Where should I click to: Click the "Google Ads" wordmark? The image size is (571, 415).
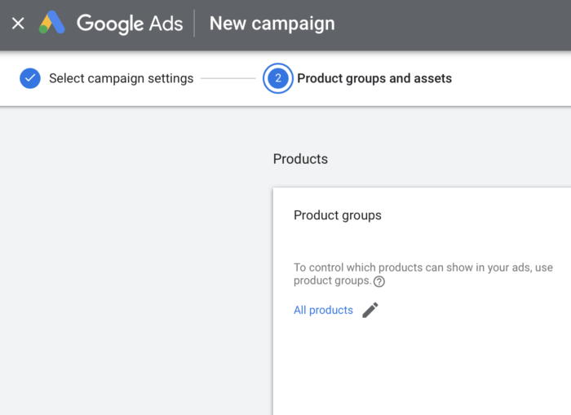(130, 24)
